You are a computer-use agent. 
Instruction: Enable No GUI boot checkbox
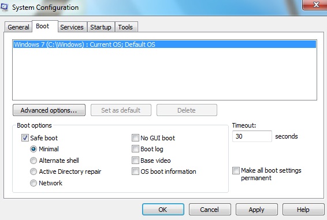coord(135,138)
